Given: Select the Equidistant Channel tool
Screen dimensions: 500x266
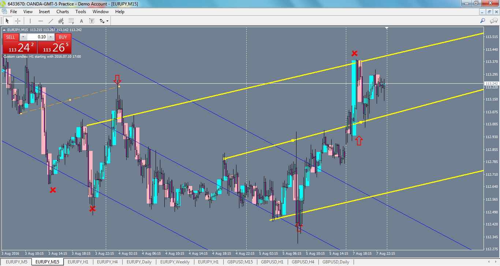Looking at the screenshot, I should tap(61, 21).
